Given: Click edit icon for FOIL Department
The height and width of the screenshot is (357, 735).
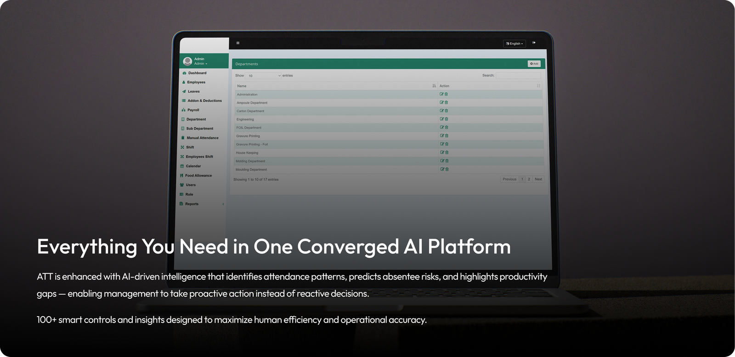Looking at the screenshot, I should click(442, 128).
